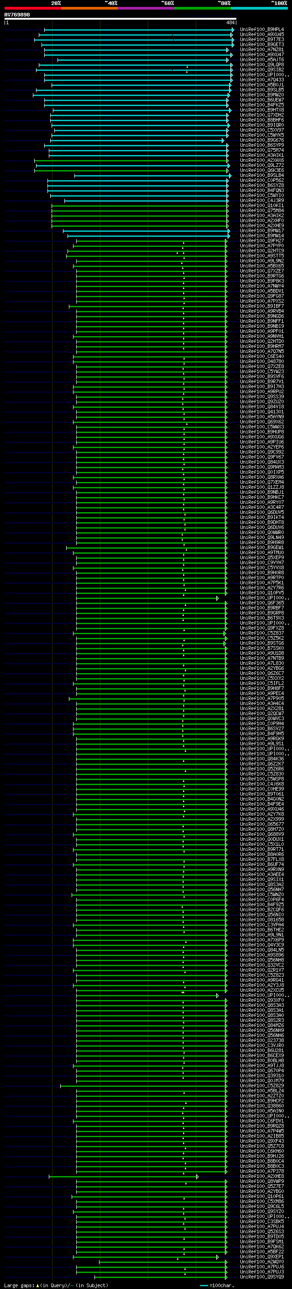The image size is (292, 1289).
Task: Open hit UniRef100_B9GET3
Action: click(x=262, y=44)
